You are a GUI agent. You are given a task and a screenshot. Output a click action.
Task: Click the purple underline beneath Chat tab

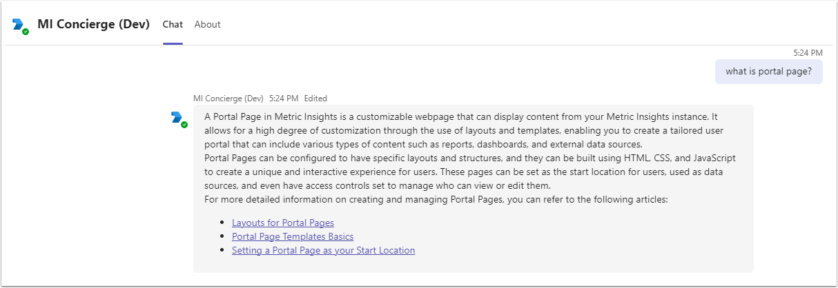(x=173, y=43)
